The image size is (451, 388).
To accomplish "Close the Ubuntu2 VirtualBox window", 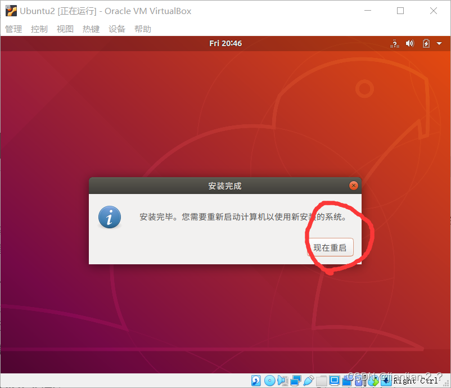I will (434, 11).
